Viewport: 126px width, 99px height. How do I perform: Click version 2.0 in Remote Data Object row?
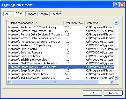(67, 31)
